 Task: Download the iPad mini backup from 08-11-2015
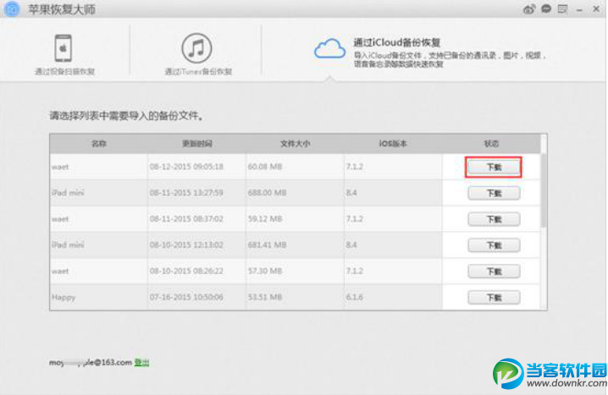[x=494, y=193]
